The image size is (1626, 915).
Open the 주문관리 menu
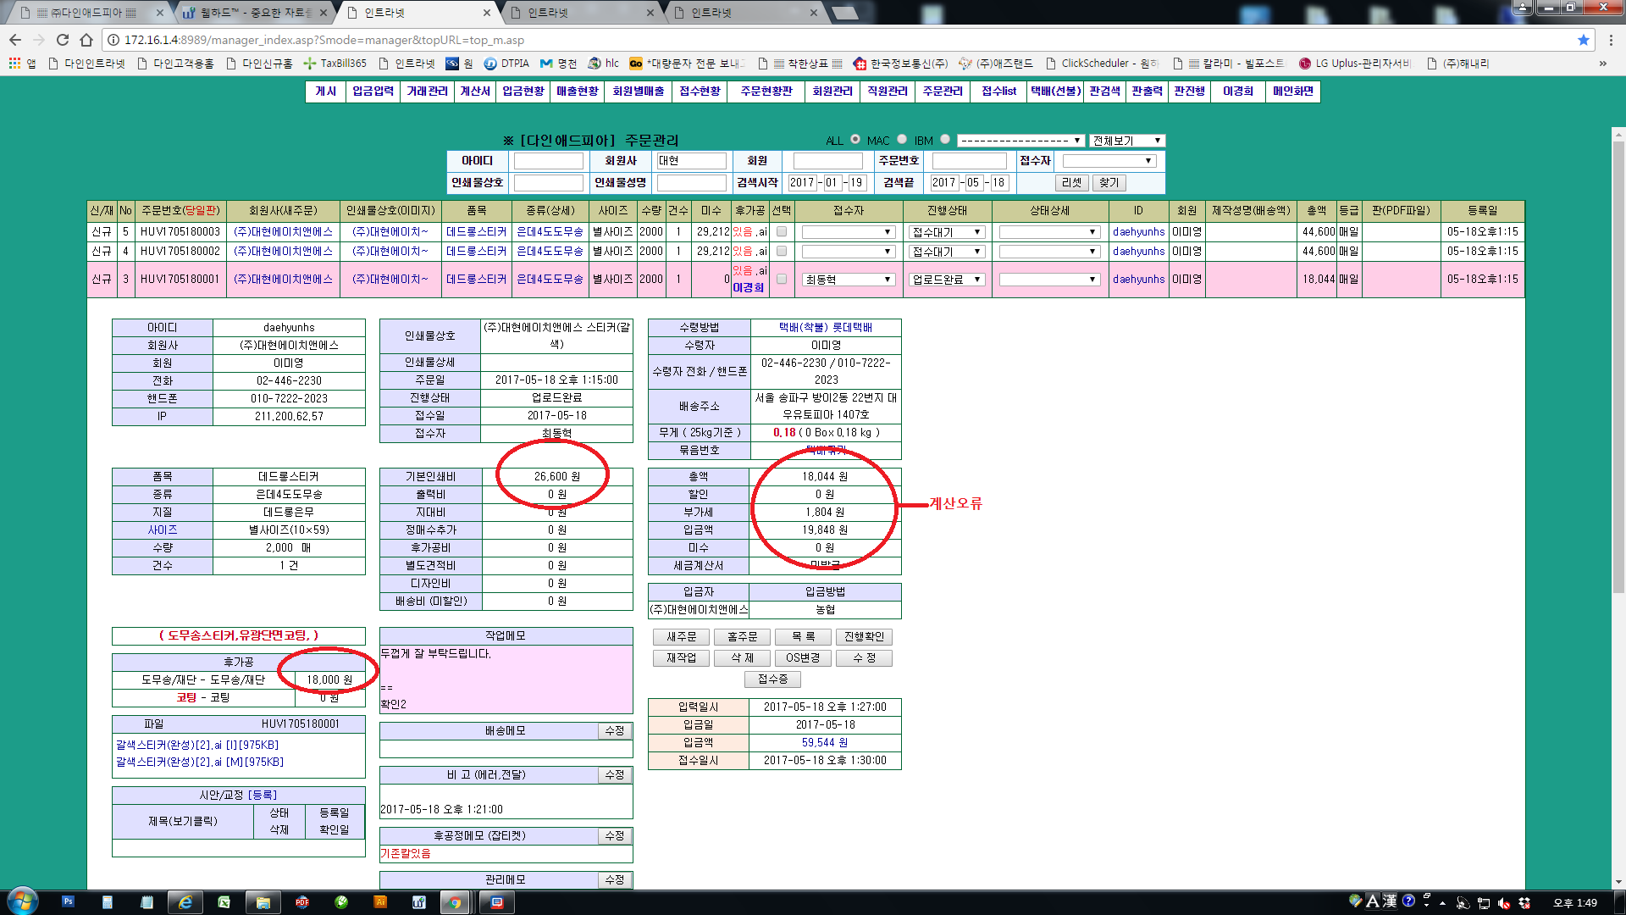(942, 91)
